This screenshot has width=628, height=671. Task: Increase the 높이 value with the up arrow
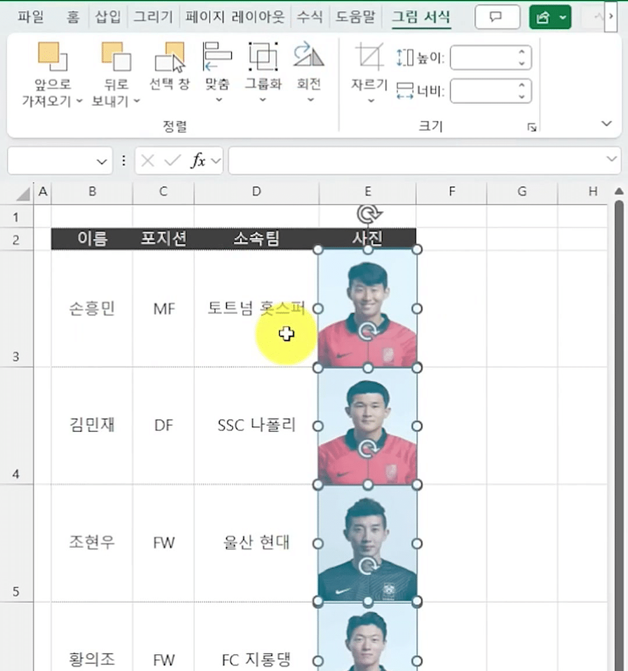coord(522,52)
